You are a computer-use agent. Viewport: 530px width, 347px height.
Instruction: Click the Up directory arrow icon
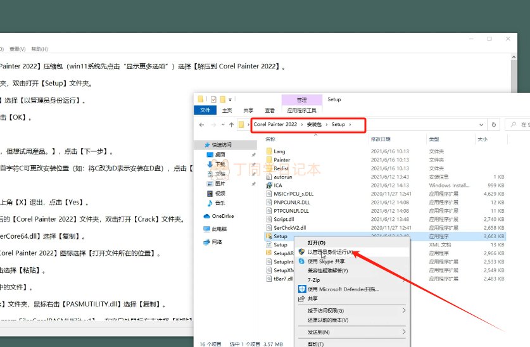(x=232, y=125)
